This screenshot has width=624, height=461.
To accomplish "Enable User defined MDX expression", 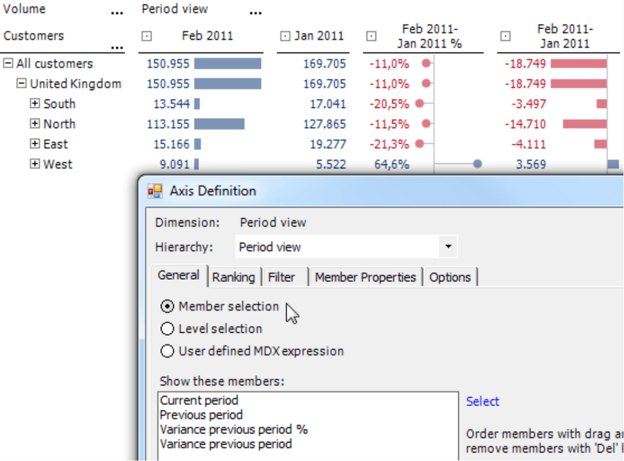I will pos(168,351).
